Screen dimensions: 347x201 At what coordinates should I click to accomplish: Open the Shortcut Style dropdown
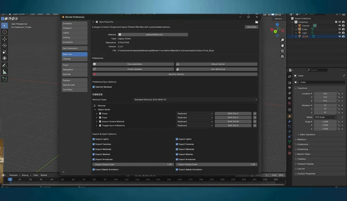195,100
